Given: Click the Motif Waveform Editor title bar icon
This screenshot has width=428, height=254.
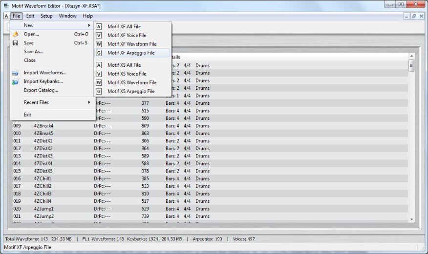Looking at the screenshot, I should click(6, 5).
